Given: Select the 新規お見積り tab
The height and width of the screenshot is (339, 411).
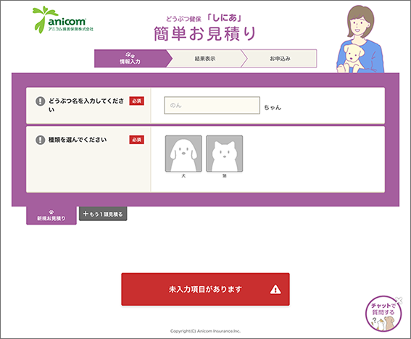Looking at the screenshot, I should pyautogui.click(x=51, y=215).
